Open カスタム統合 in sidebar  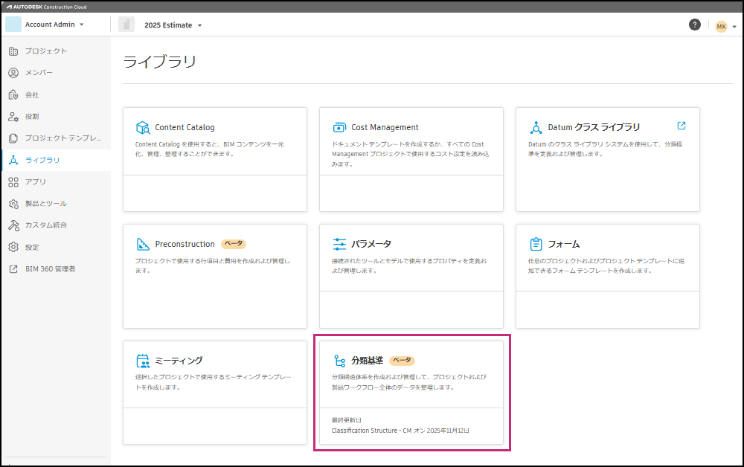click(x=46, y=225)
